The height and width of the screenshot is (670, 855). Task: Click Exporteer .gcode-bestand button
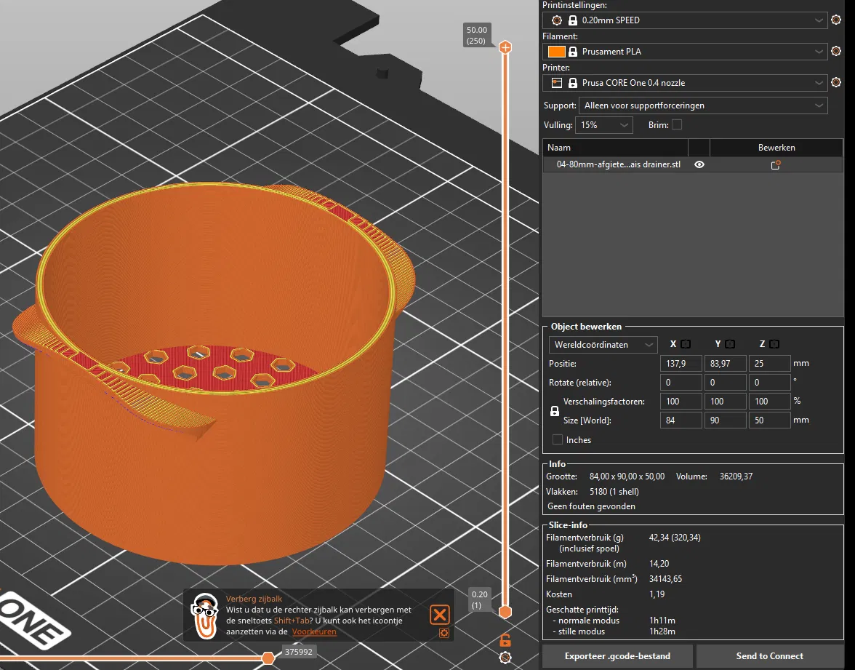pos(617,656)
